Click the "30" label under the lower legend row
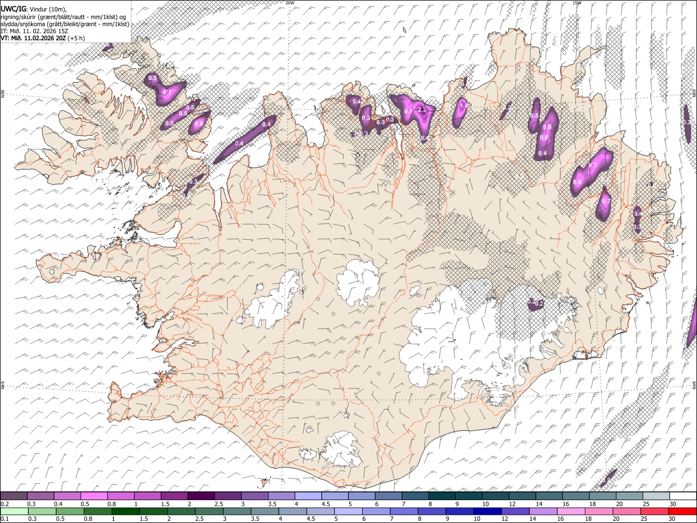This screenshot has width=697, height=523. tap(671, 519)
